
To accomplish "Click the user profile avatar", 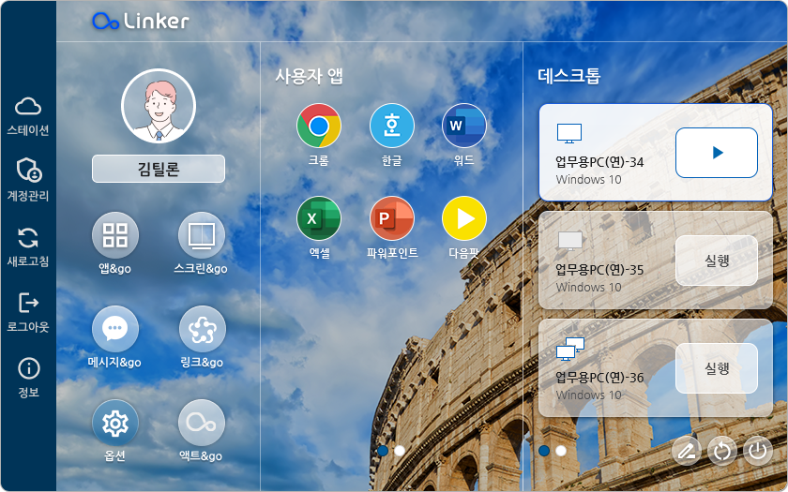I will point(159,107).
